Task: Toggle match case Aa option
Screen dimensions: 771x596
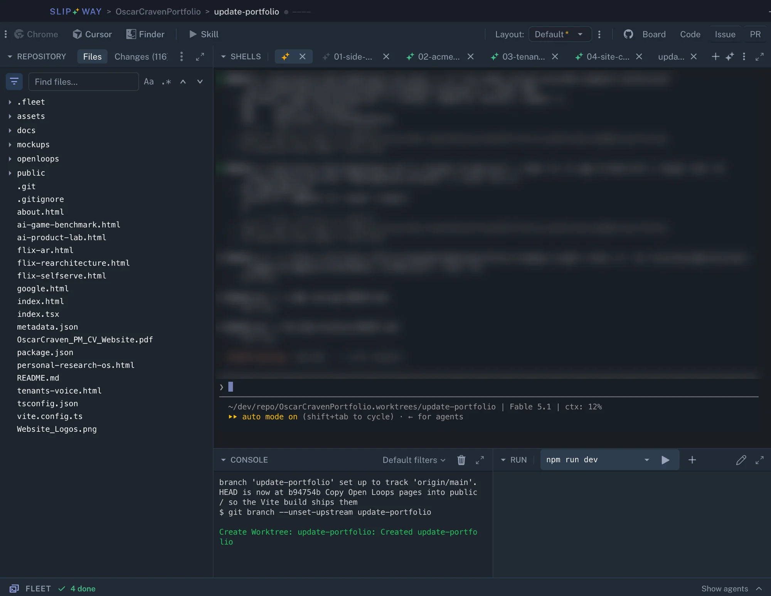Action: [149, 82]
